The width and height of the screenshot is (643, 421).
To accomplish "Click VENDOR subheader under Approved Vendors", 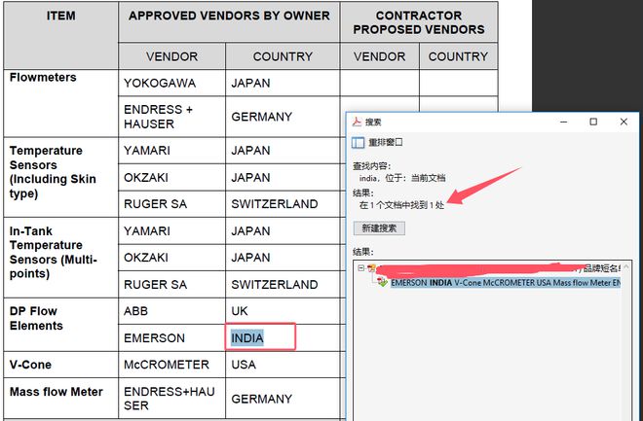I will [x=171, y=56].
